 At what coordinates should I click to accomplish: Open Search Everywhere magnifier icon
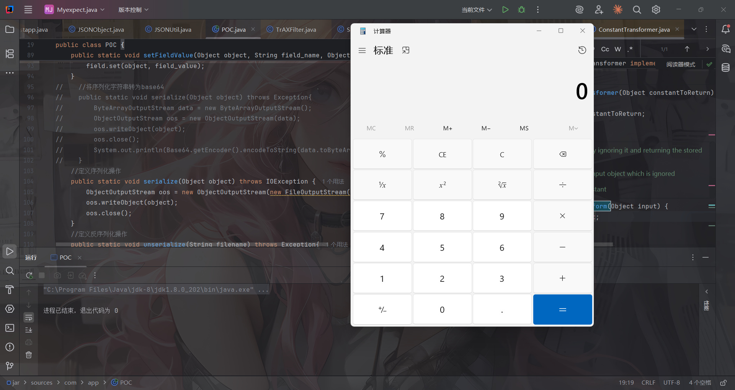[x=637, y=10]
